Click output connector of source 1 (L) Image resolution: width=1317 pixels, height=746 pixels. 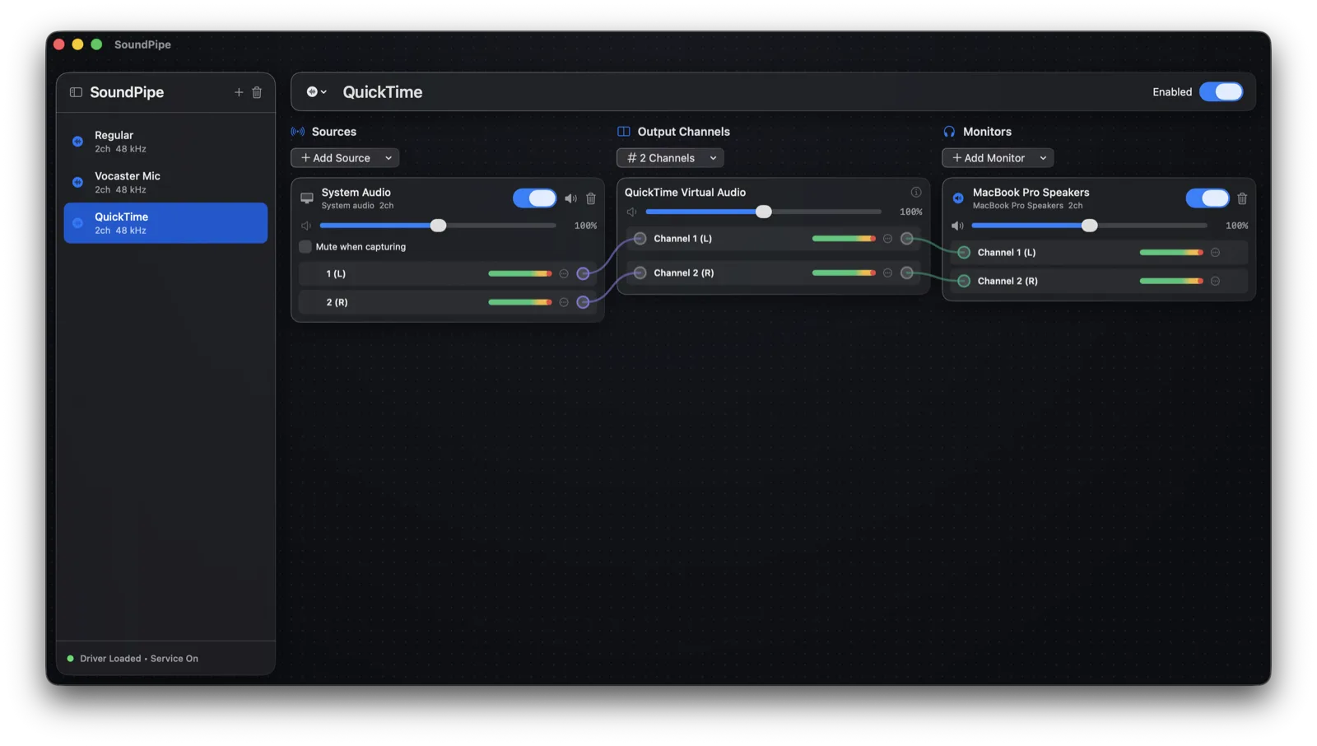pos(583,274)
